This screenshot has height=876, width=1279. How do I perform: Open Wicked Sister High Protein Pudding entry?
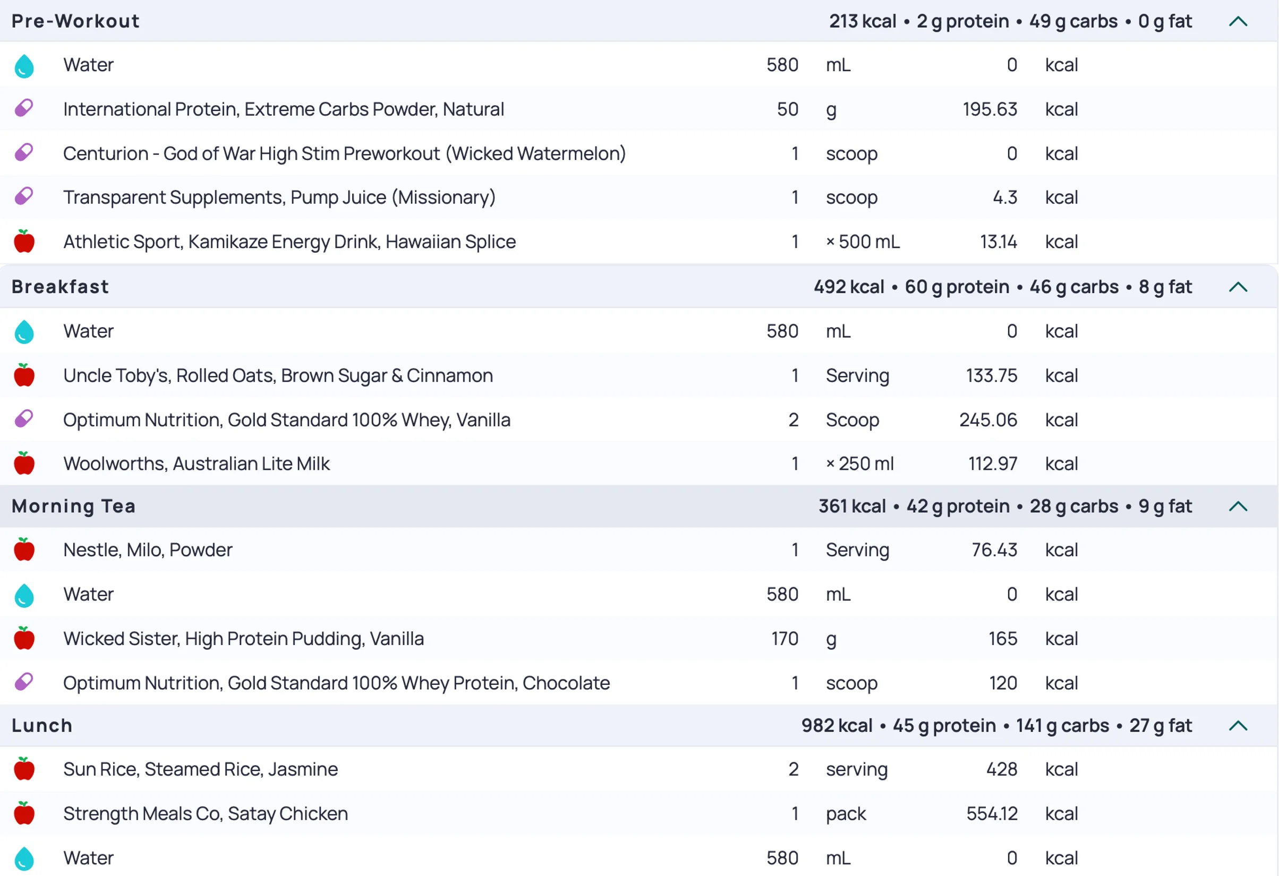(243, 639)
